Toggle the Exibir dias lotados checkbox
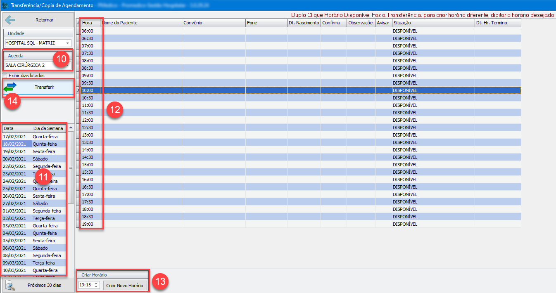The image size is (556, 293). pos(5,76)
